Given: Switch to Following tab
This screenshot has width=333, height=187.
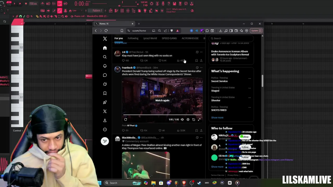Looking at the screenshot, I should pos(133,38).
